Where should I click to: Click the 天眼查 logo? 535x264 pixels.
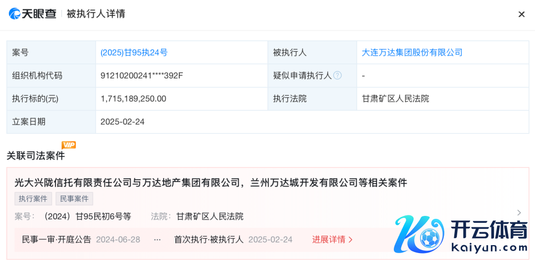click(x=33, y=14)
